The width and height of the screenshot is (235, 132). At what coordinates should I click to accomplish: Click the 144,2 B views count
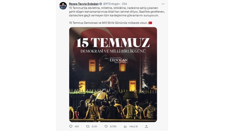click(x=133, y=126)
